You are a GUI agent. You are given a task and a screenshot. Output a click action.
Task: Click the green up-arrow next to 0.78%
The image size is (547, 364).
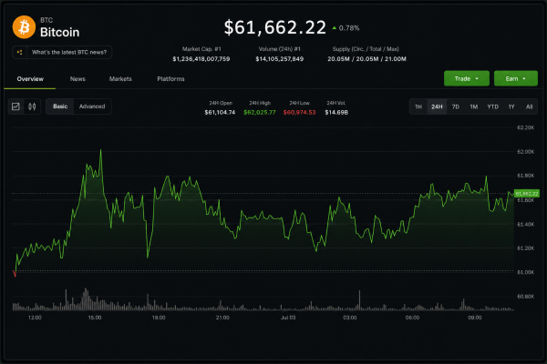[x=335, y=28]
